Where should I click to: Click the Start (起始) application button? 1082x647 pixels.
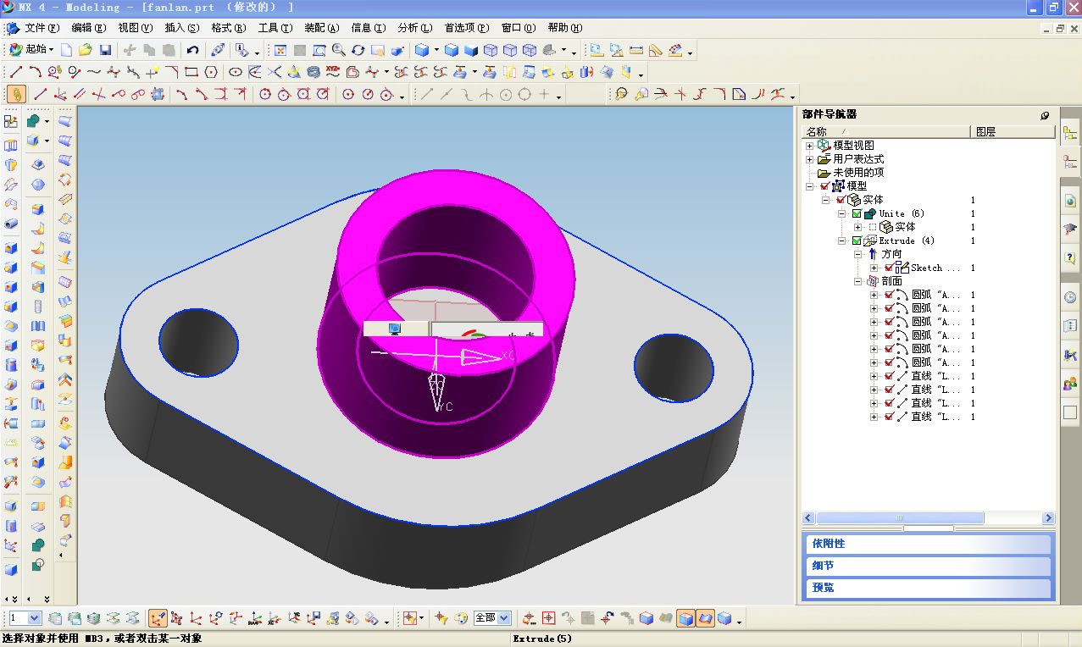[31, 51]
